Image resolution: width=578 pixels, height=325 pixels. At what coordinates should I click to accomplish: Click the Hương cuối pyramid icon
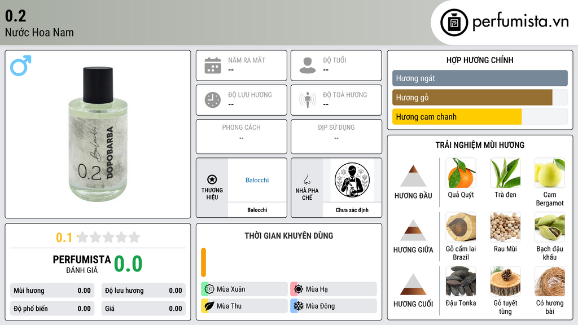[413, 284]
